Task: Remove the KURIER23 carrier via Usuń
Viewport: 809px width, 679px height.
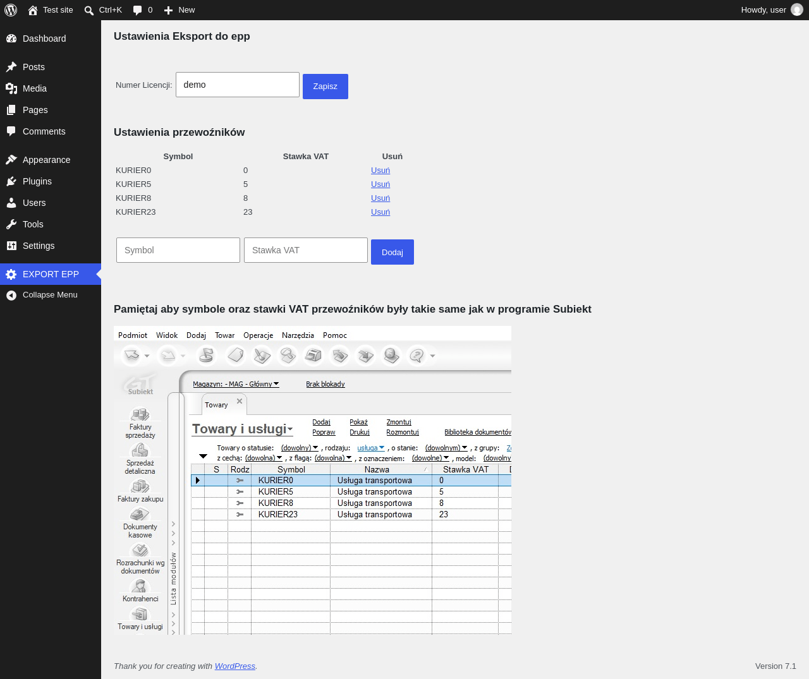Action: [x=380, y=212]
